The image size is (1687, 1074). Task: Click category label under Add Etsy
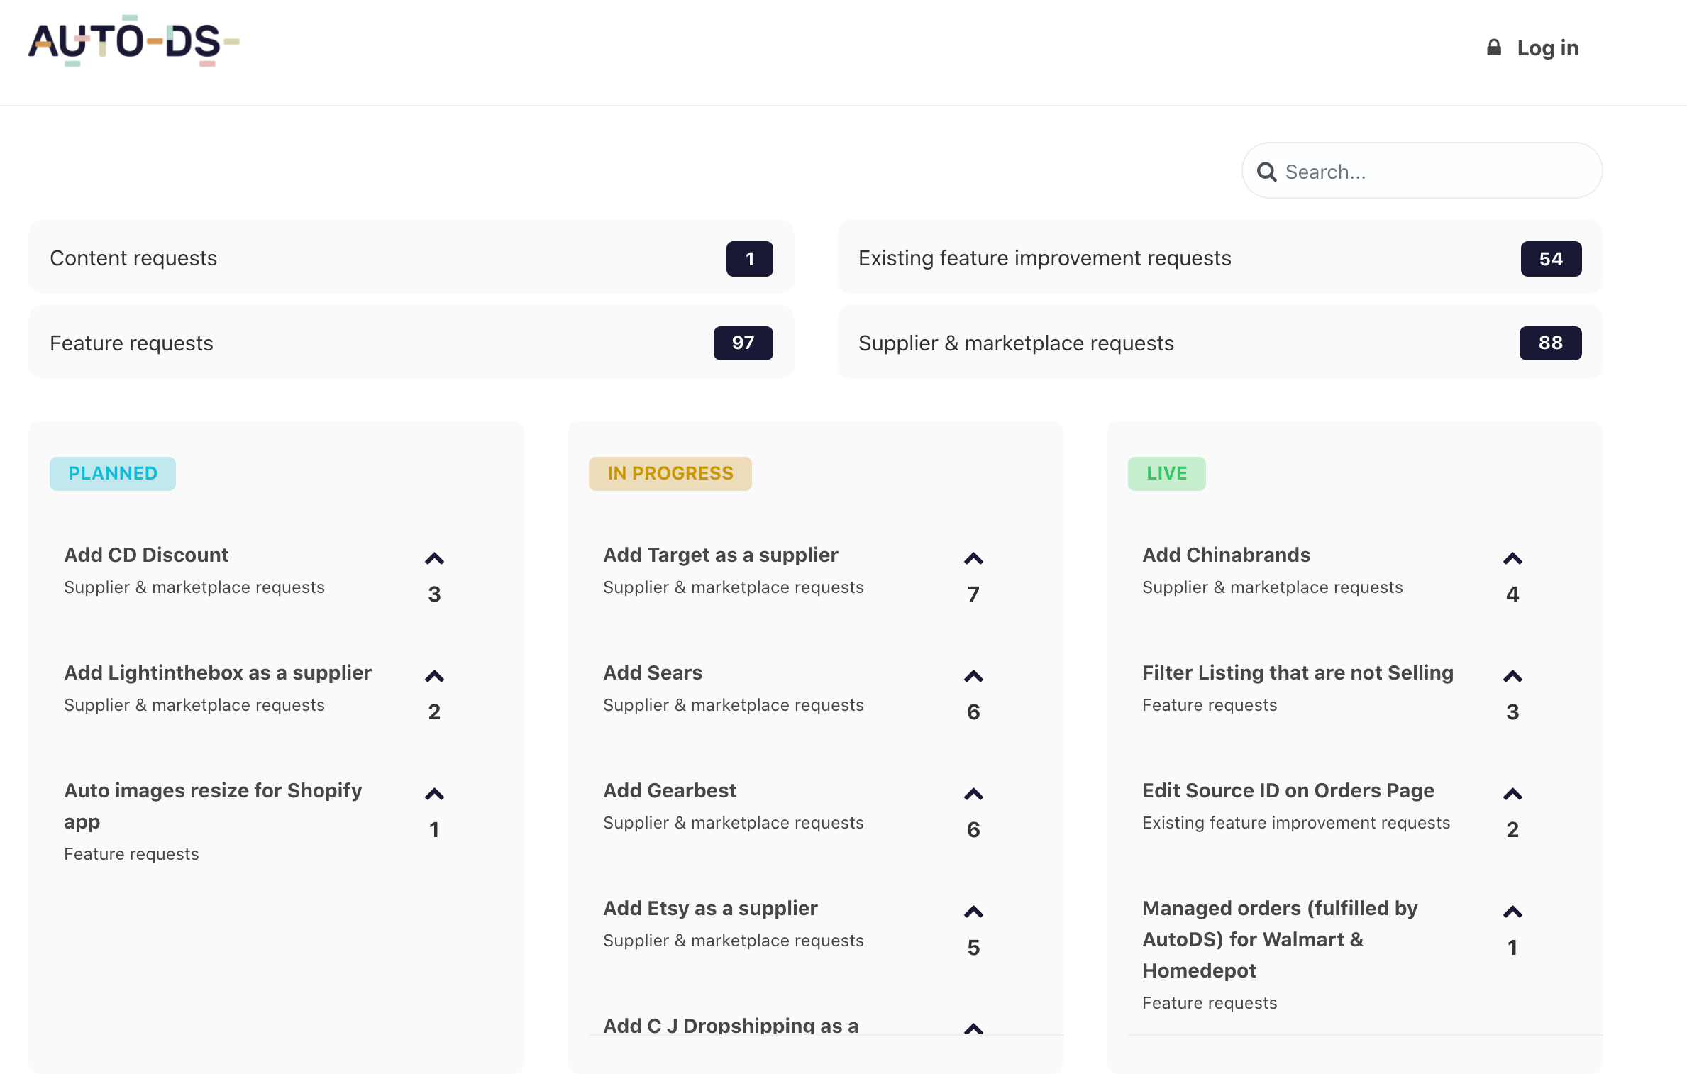click(734, 941)
